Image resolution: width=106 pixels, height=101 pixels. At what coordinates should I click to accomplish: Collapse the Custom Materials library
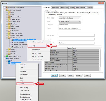(x=5, y=58)
